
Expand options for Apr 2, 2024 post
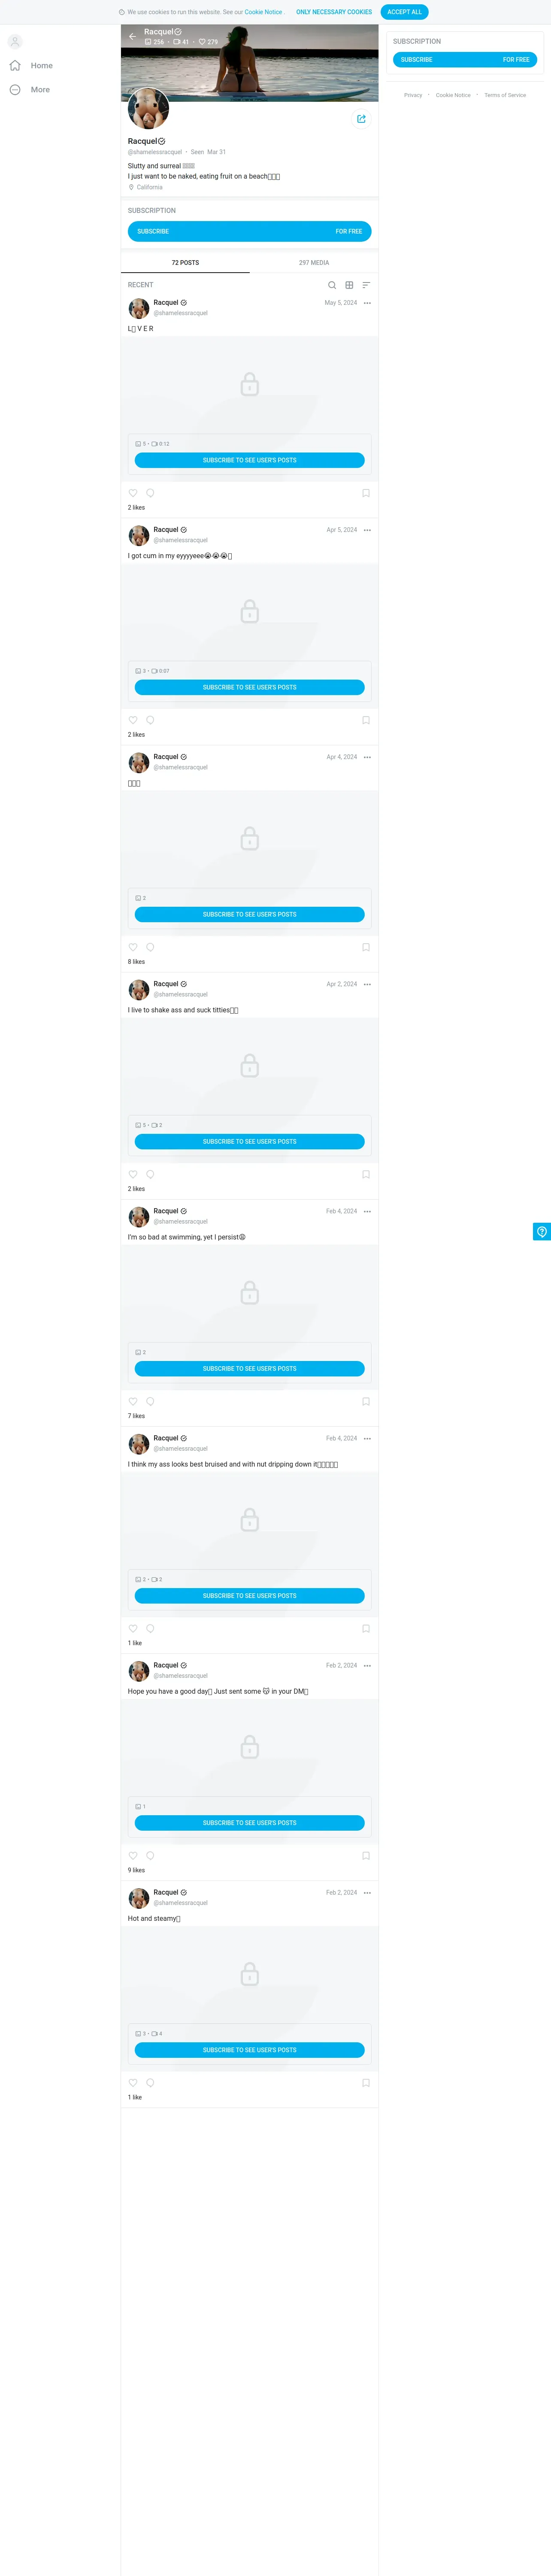click(x=367, y=984)
